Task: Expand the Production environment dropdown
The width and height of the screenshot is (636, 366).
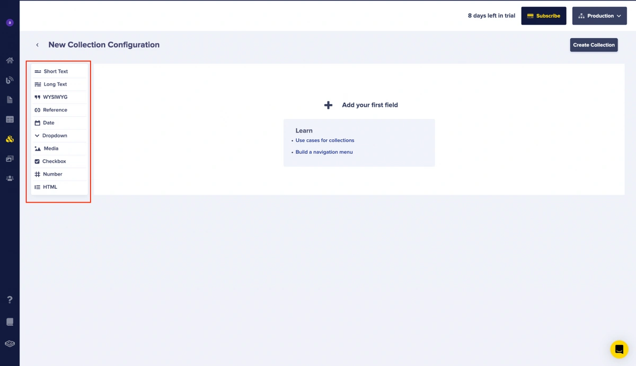Action: click(599, 16)
